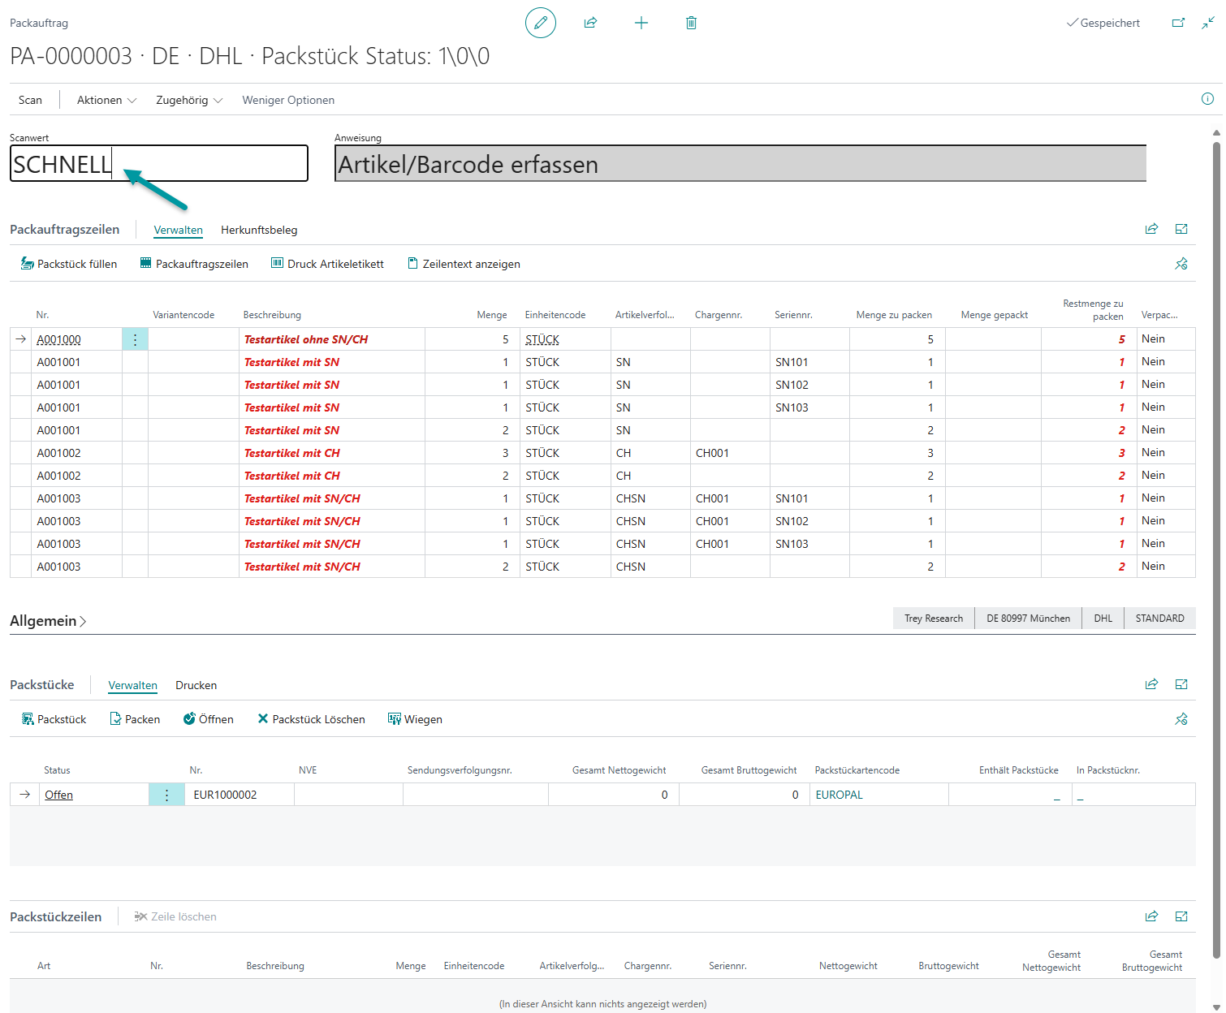The height and width of the screenshot is (1013, 1226).
Task: Click into the Scanwert input field
Action: tap(203, 164)
